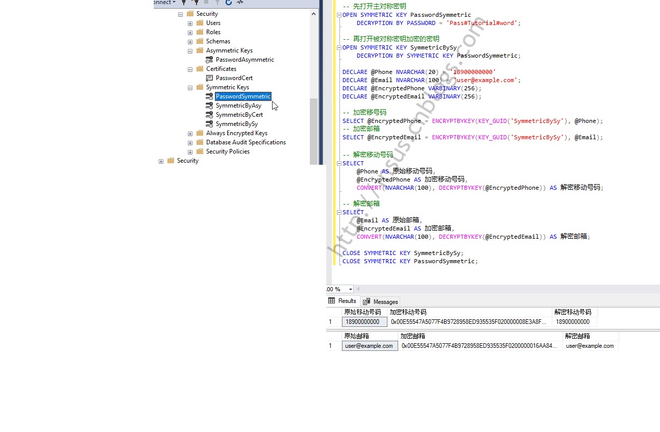
Task: Expand the Always Encrypted Keys node
Action: click(190, 134)
